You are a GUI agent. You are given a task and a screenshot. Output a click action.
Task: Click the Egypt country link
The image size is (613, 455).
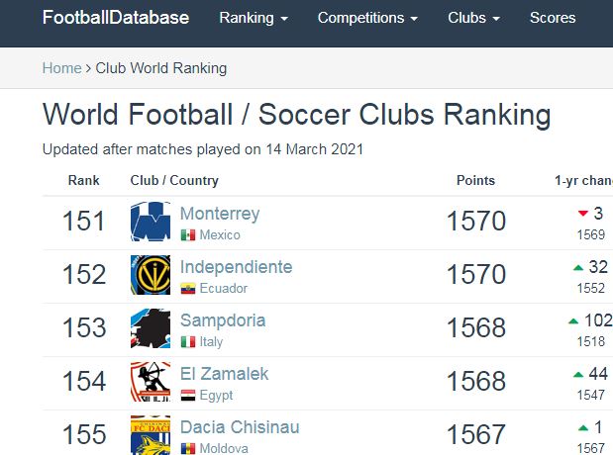click(216, 396)
